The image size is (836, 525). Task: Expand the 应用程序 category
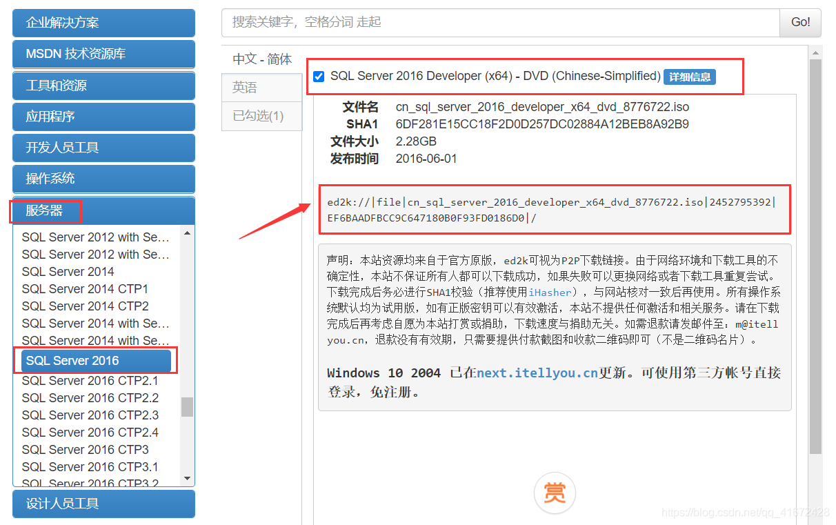[103, 117]
